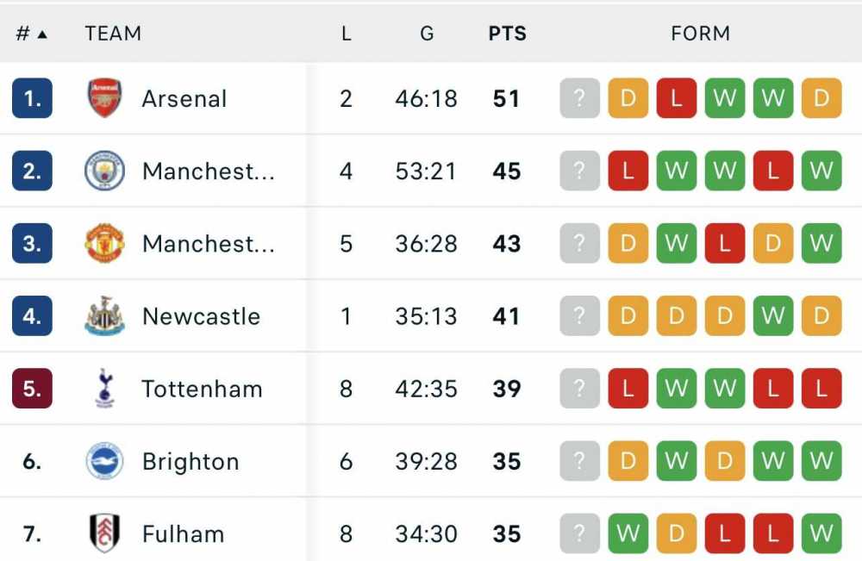Click the Arsenal club crest
This screenshot has height=561, width=862.
click(104, 98)
